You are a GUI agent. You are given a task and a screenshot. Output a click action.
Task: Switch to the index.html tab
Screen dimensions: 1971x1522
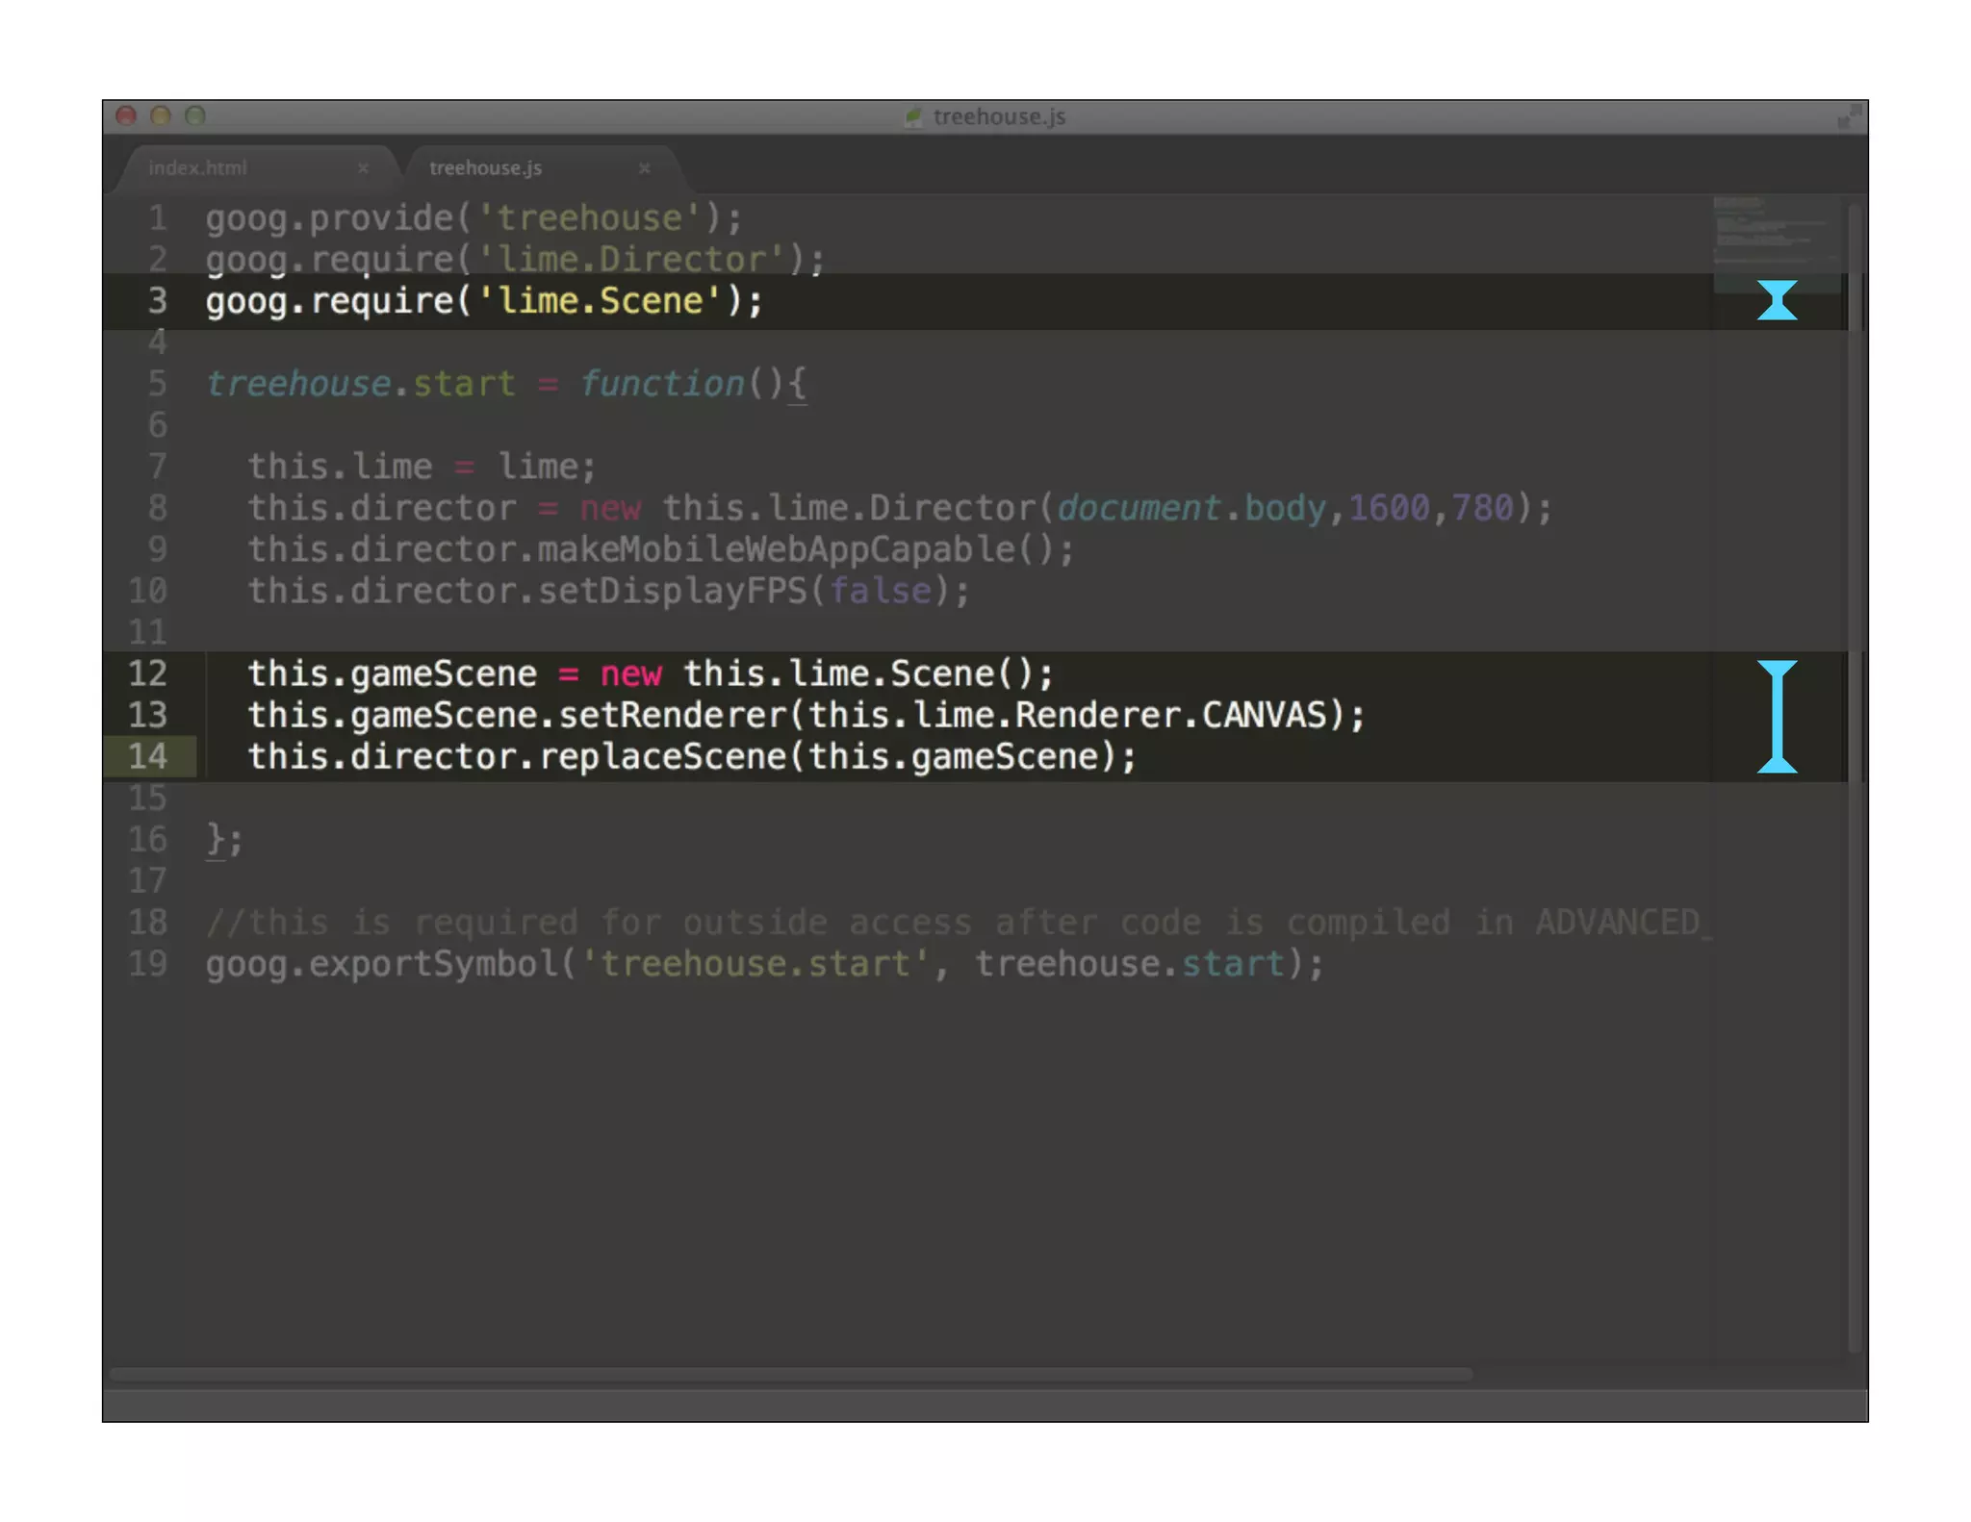pos(198,167)
